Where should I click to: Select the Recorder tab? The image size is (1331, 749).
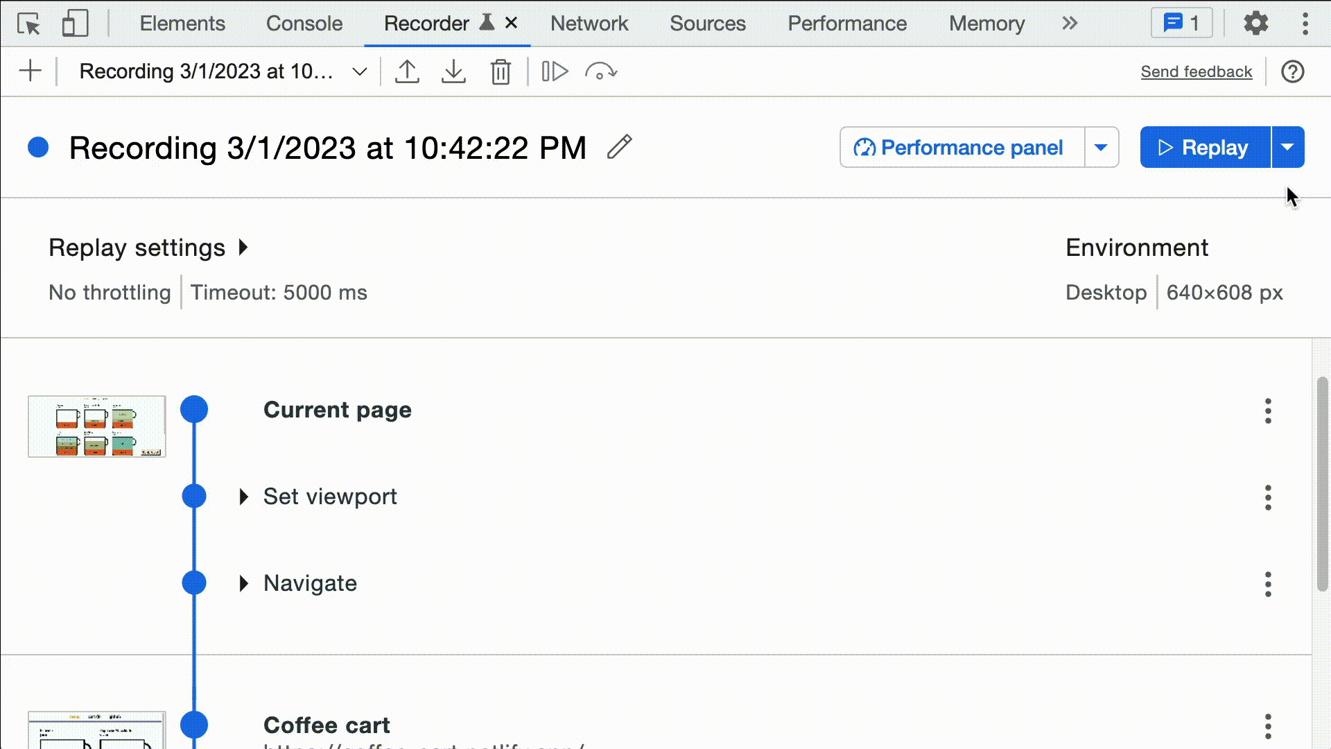[x=426, y=23]
